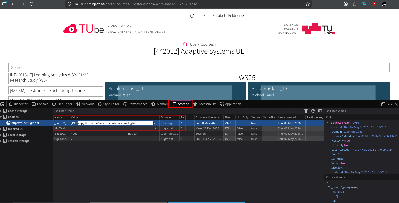Collapse the _oauth2_proxy entry in Data
Image resolution: width=399 pixels, height=203 pixels.
tap(327, 123)
